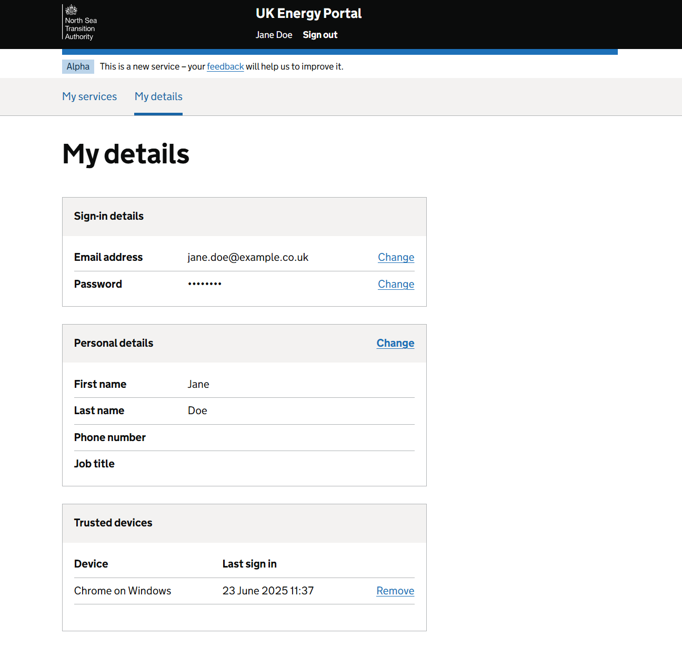Image resolution: width=682 pixels, height=665 pixels.
Task: Select the My details tab
Action: tap(158, 96)
